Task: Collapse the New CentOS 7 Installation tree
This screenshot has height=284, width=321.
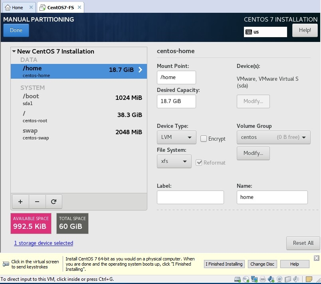Action: tap(14, 52)
